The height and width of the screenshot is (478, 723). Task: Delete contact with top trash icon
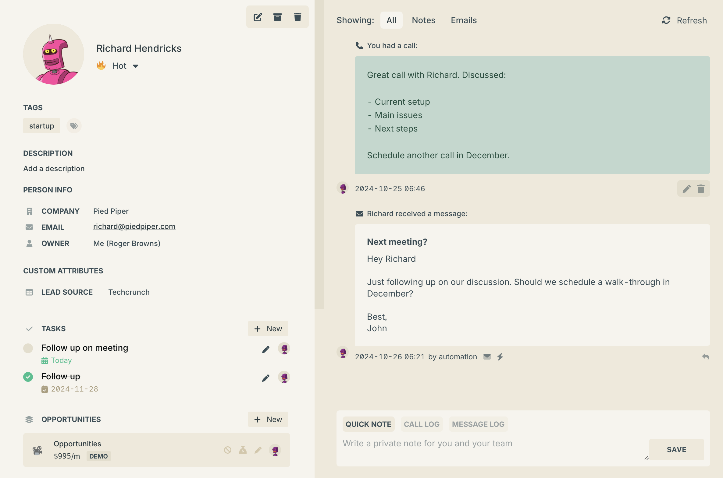coord(297,17)
